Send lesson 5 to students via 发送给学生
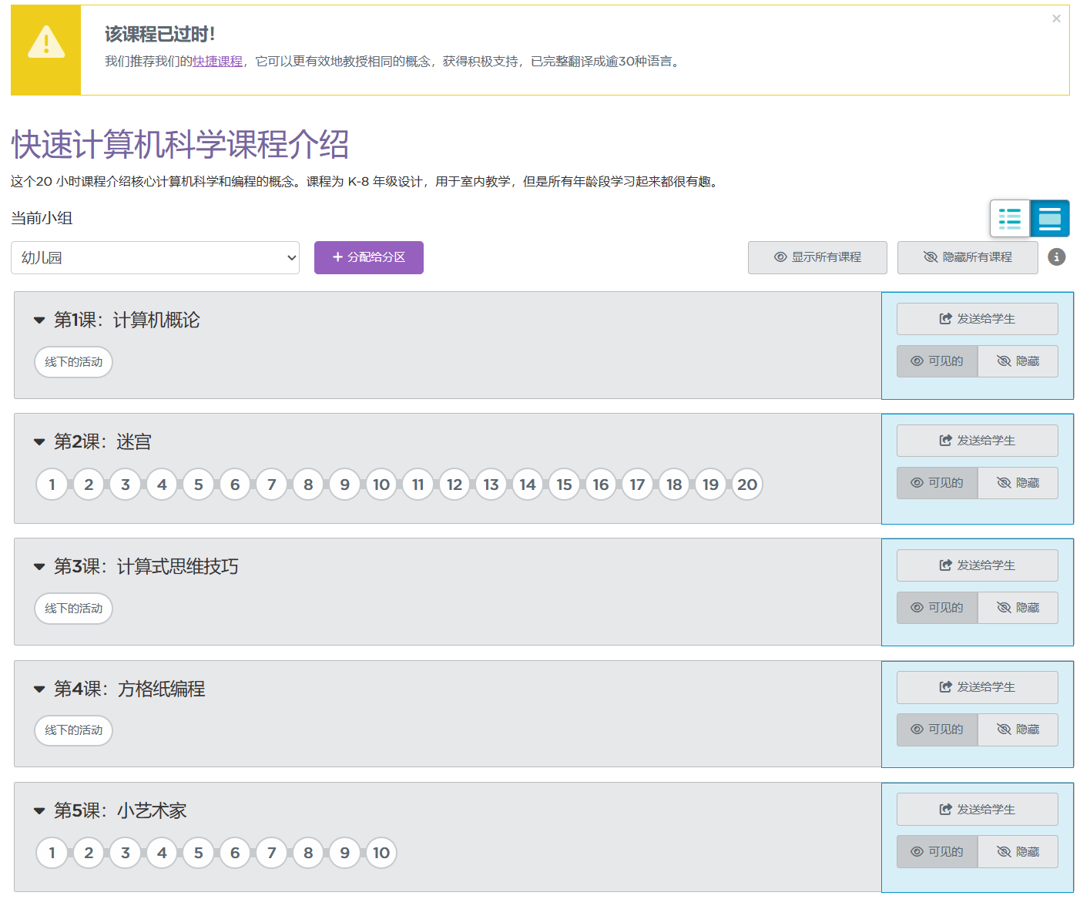 point(977,810)
